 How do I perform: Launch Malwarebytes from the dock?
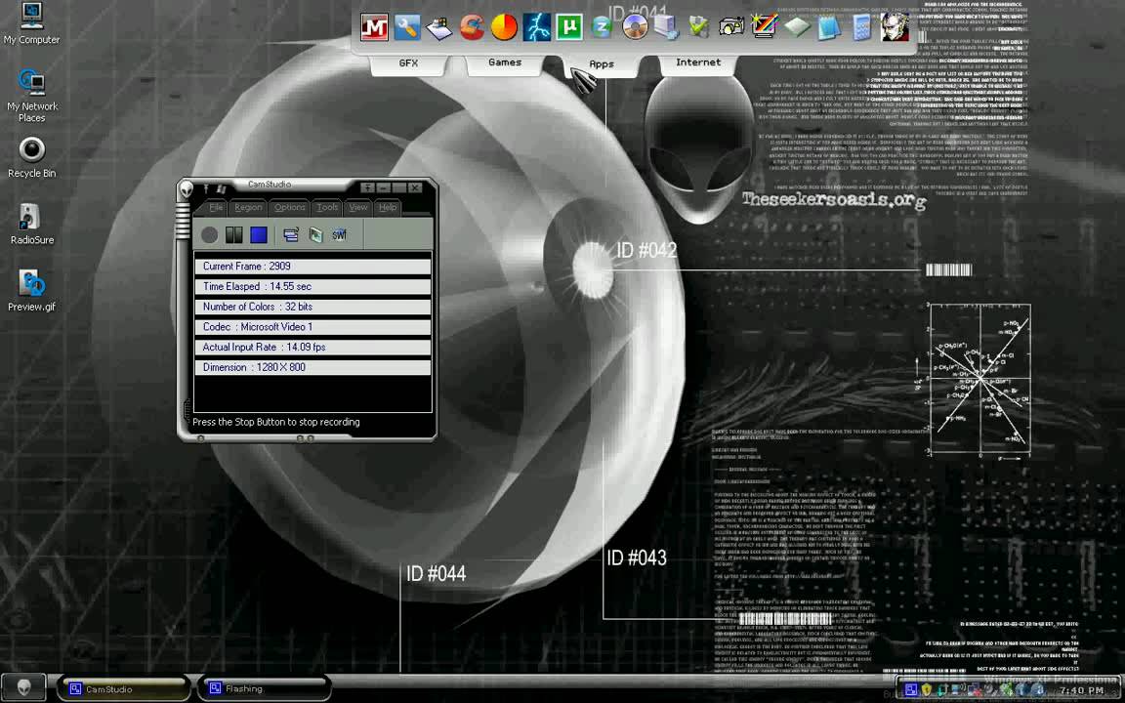[x=374, y=28]
